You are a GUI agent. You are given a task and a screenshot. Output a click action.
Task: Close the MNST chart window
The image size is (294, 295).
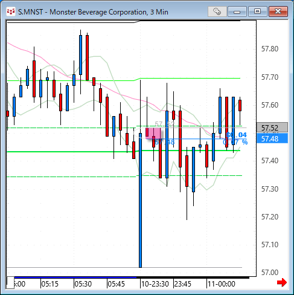point(278,11)
